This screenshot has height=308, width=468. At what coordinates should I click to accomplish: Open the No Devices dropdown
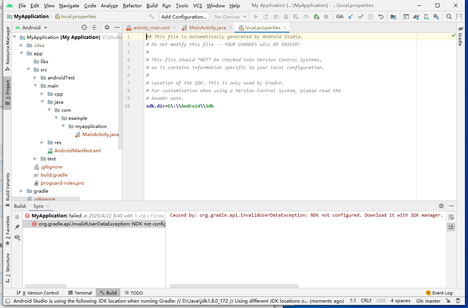tap(230, 17)
